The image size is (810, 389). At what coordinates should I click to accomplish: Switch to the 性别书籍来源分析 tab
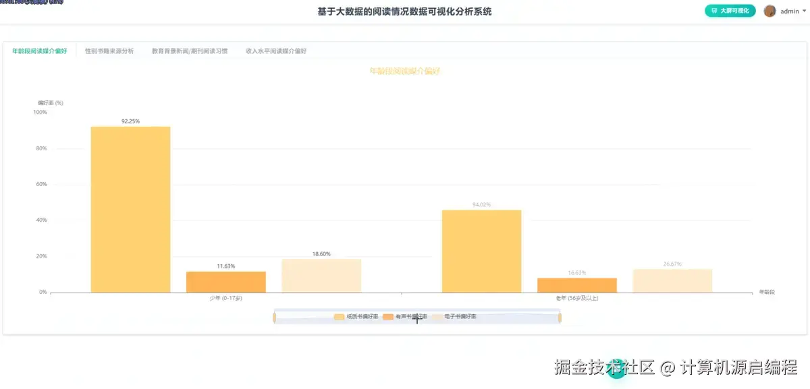pos(109,51)
